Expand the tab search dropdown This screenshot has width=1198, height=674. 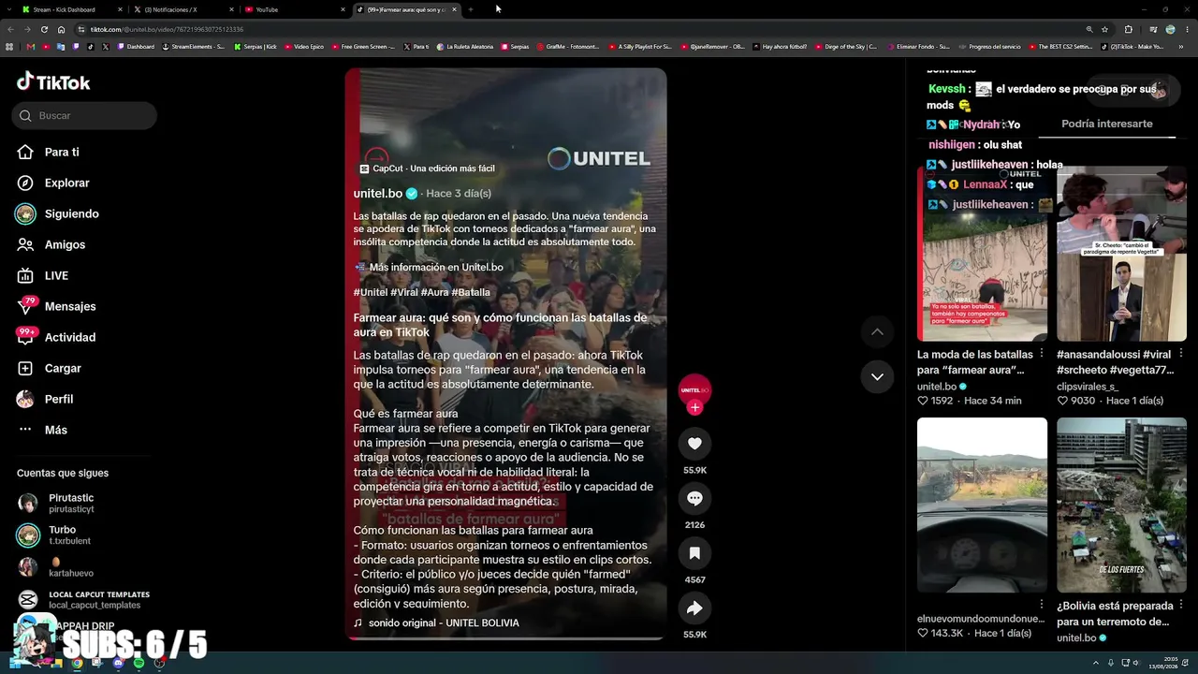point(8,9)
